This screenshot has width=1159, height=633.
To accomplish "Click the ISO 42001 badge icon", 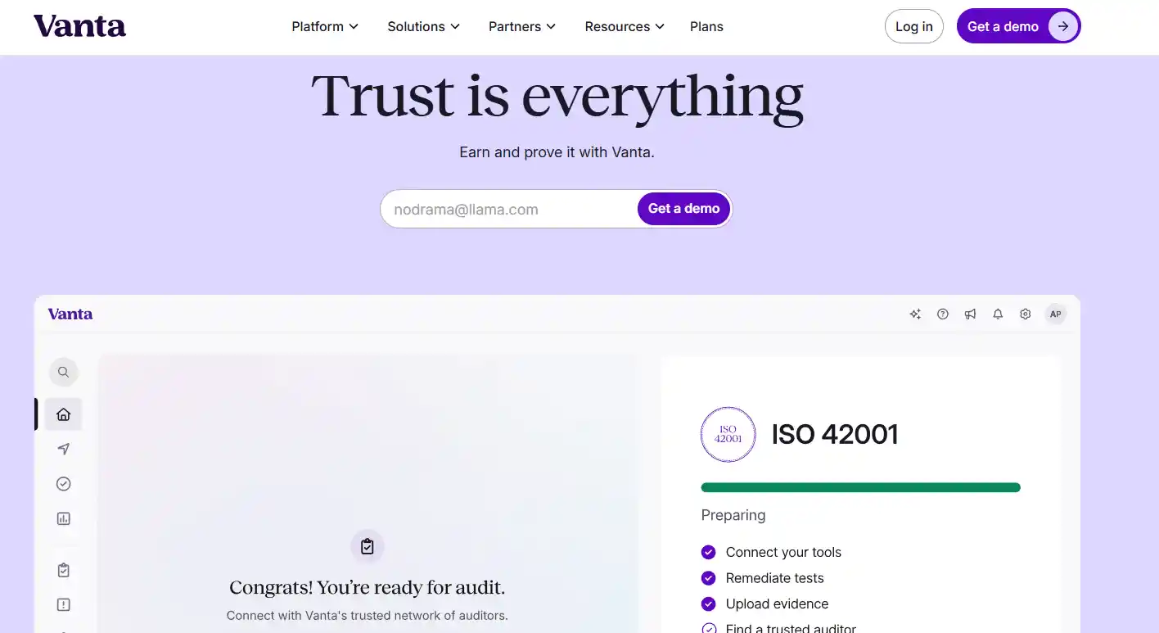I will [x=728, y=434].
